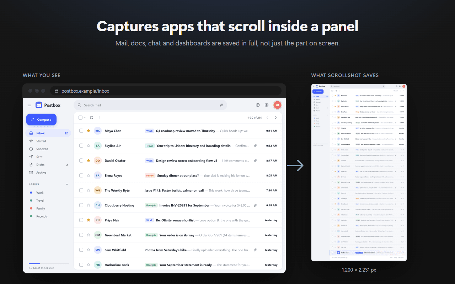Open the Sent folder
The width and height of the screenshot is (455, 284).
point(48,157)
